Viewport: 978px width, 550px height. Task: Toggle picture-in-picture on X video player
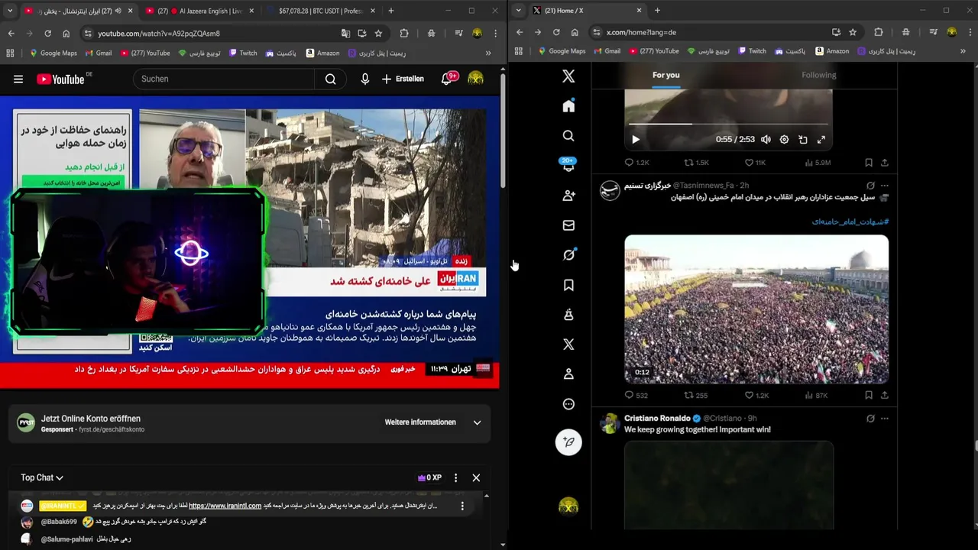click(803, 140)
